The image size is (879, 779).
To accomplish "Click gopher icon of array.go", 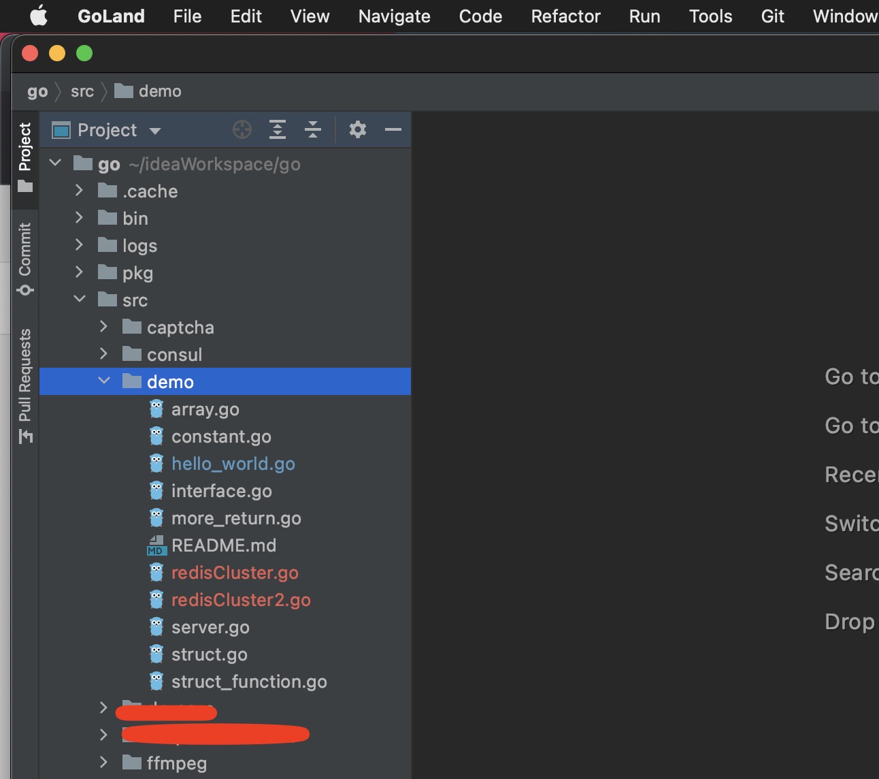I will pos(156,409).
